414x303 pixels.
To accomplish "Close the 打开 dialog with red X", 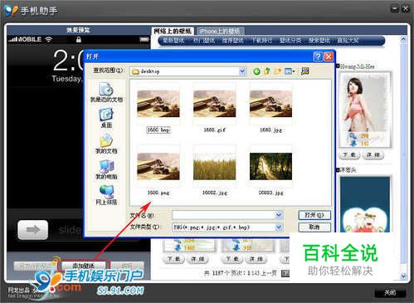I will 329,56.
